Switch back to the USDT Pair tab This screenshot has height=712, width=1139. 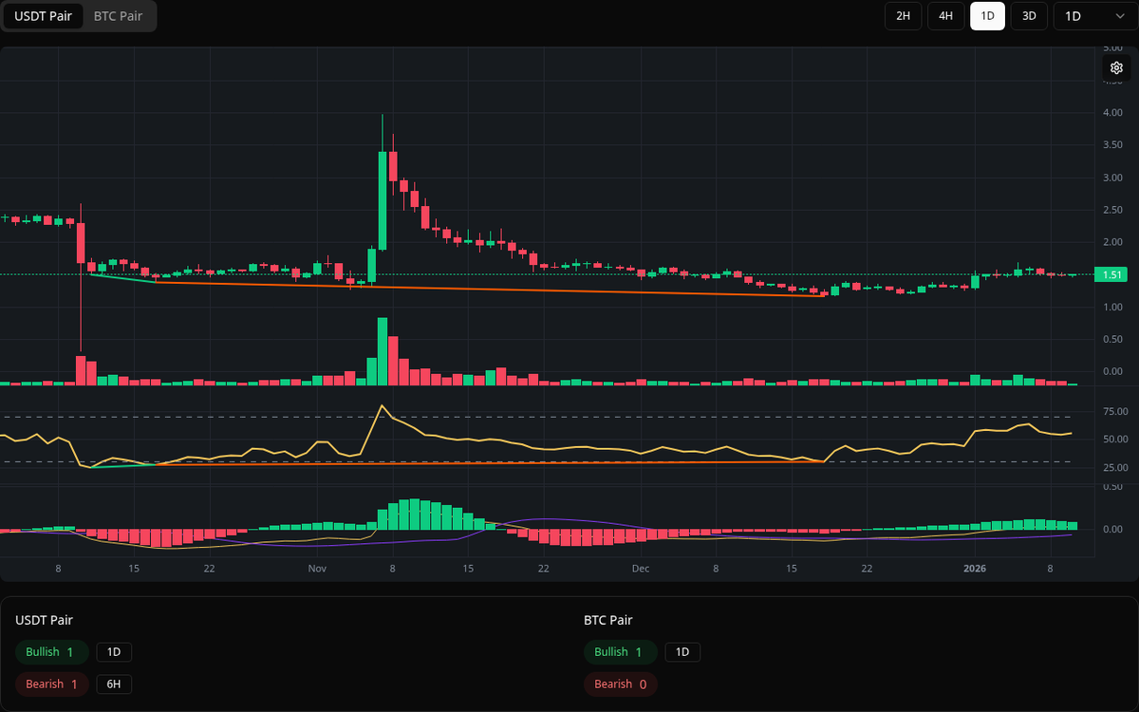pyautogui.click(x=43, y=16)
